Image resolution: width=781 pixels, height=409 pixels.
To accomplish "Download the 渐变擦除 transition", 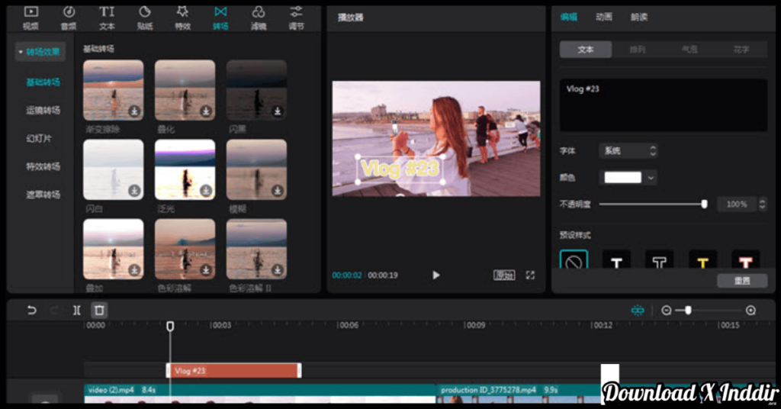I will [134, 111].
